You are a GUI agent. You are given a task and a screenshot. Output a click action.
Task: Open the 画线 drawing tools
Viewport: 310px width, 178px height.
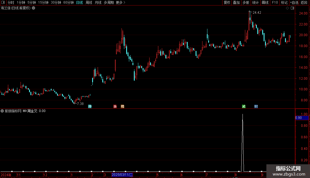(265, 2)
